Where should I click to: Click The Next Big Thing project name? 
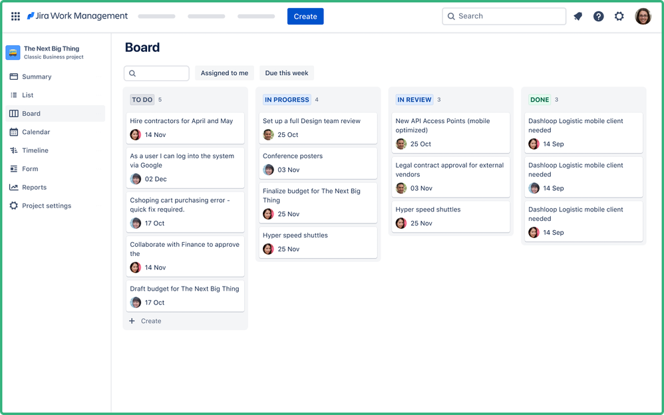point(52,49)
